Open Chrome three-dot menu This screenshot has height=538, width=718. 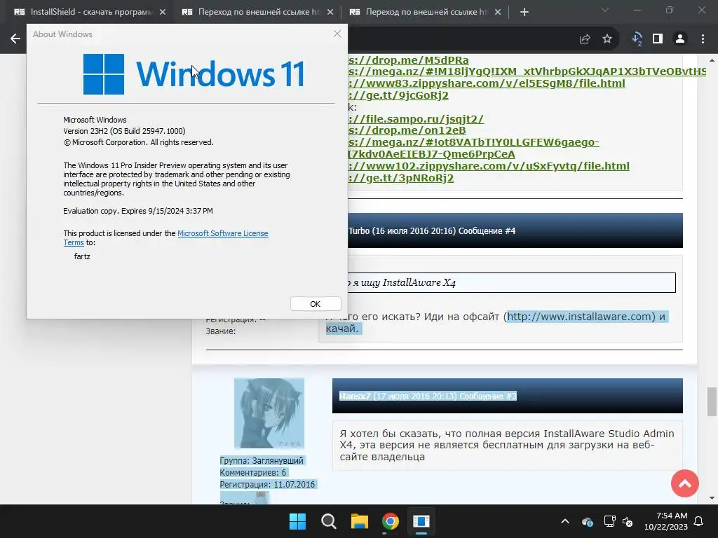[x=703, y=39]
